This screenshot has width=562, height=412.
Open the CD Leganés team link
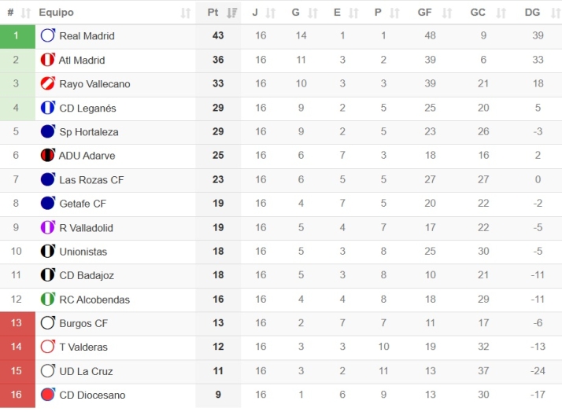87,108
